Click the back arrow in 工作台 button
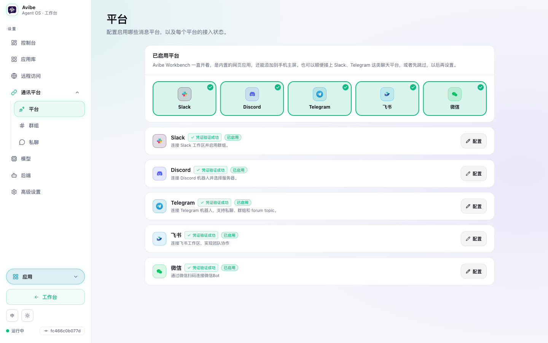 coord(37,297)
